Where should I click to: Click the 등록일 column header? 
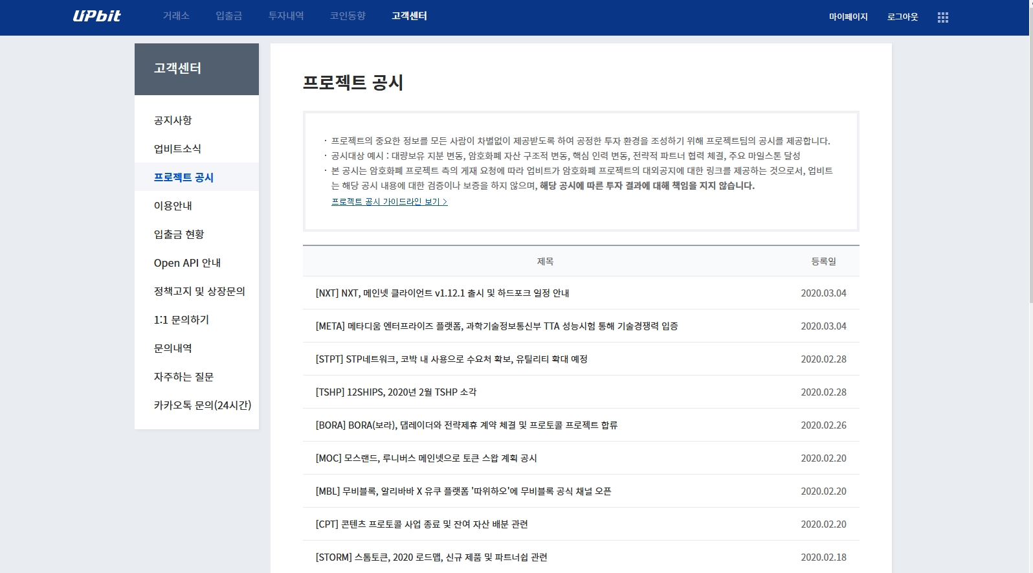(823, 262)
